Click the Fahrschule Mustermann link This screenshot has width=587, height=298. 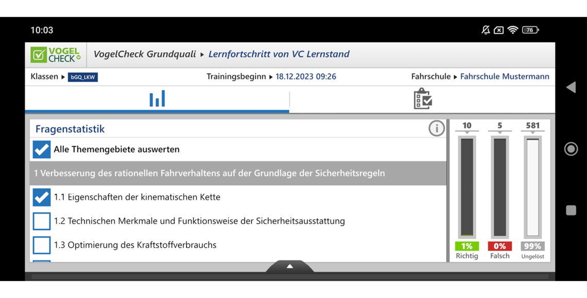pos(504,77)
